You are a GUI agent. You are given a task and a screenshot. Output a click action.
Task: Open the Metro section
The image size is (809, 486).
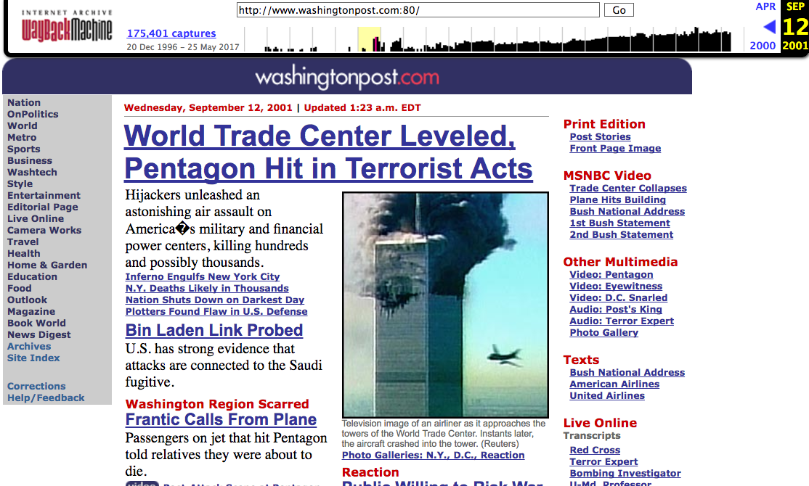22,138
